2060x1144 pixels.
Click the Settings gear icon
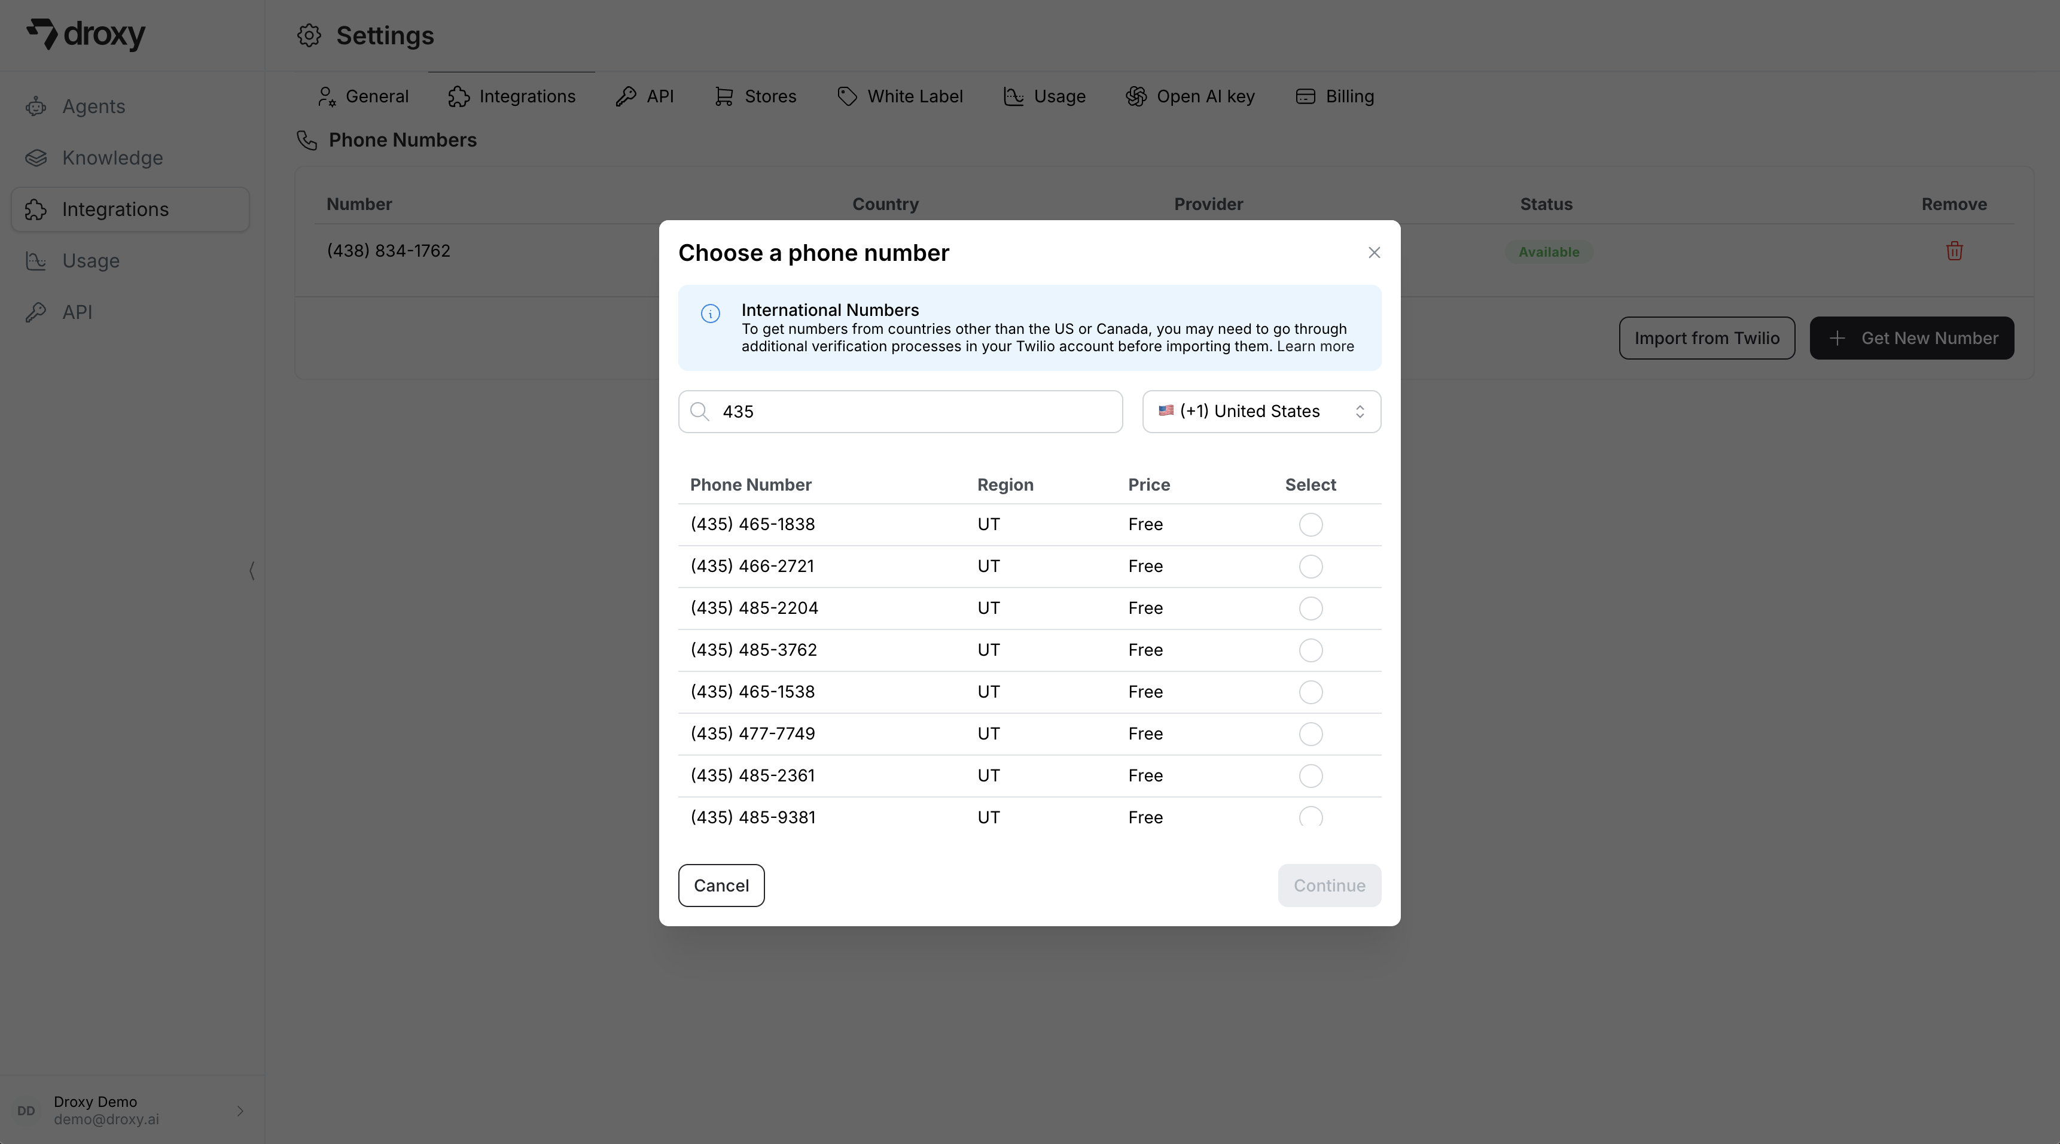click(x=309, y=35)
